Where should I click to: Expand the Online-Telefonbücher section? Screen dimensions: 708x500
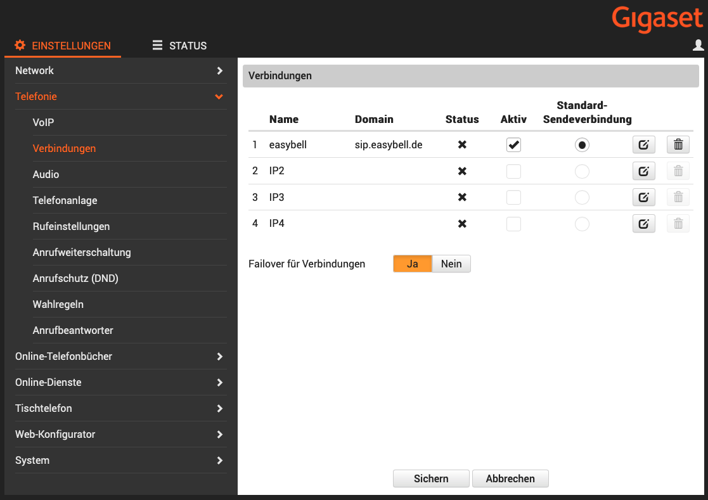pyautogui.click(x=120, y=357)
